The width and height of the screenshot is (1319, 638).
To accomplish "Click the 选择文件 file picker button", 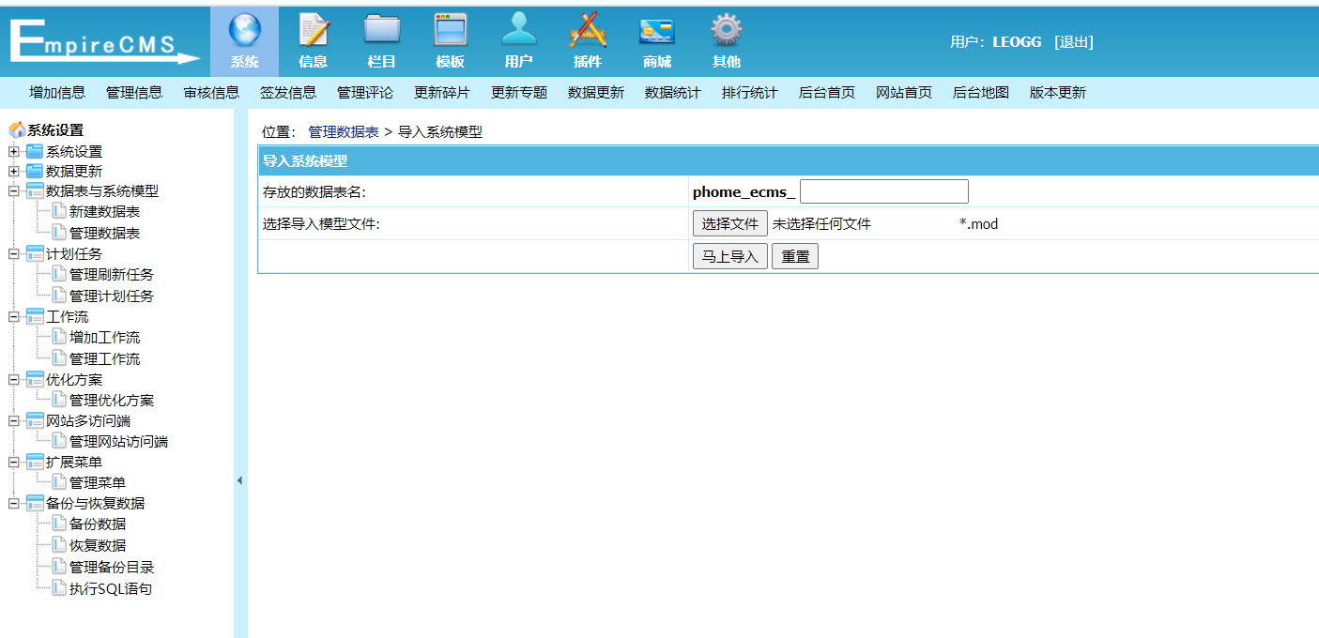I will (729, 223).
